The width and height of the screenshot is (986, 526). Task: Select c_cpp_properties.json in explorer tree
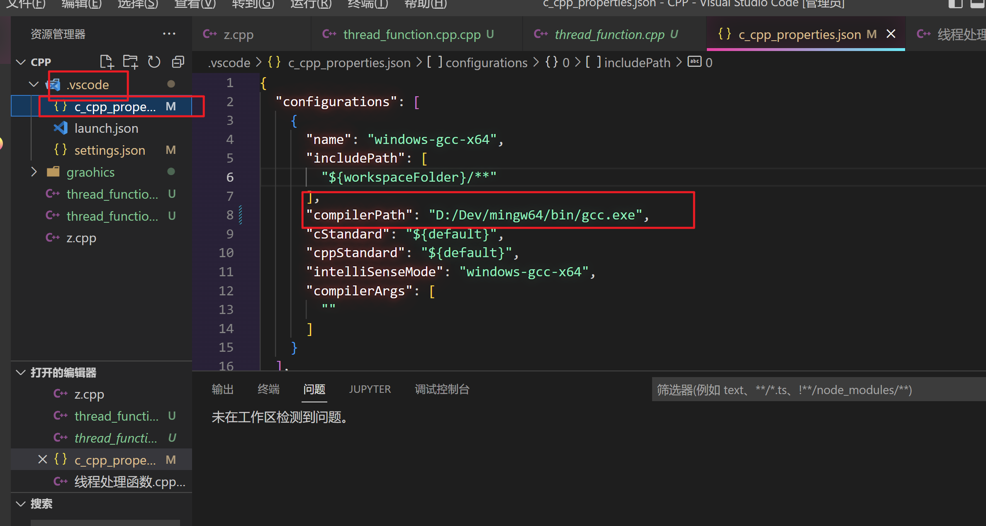coord(102,107)
